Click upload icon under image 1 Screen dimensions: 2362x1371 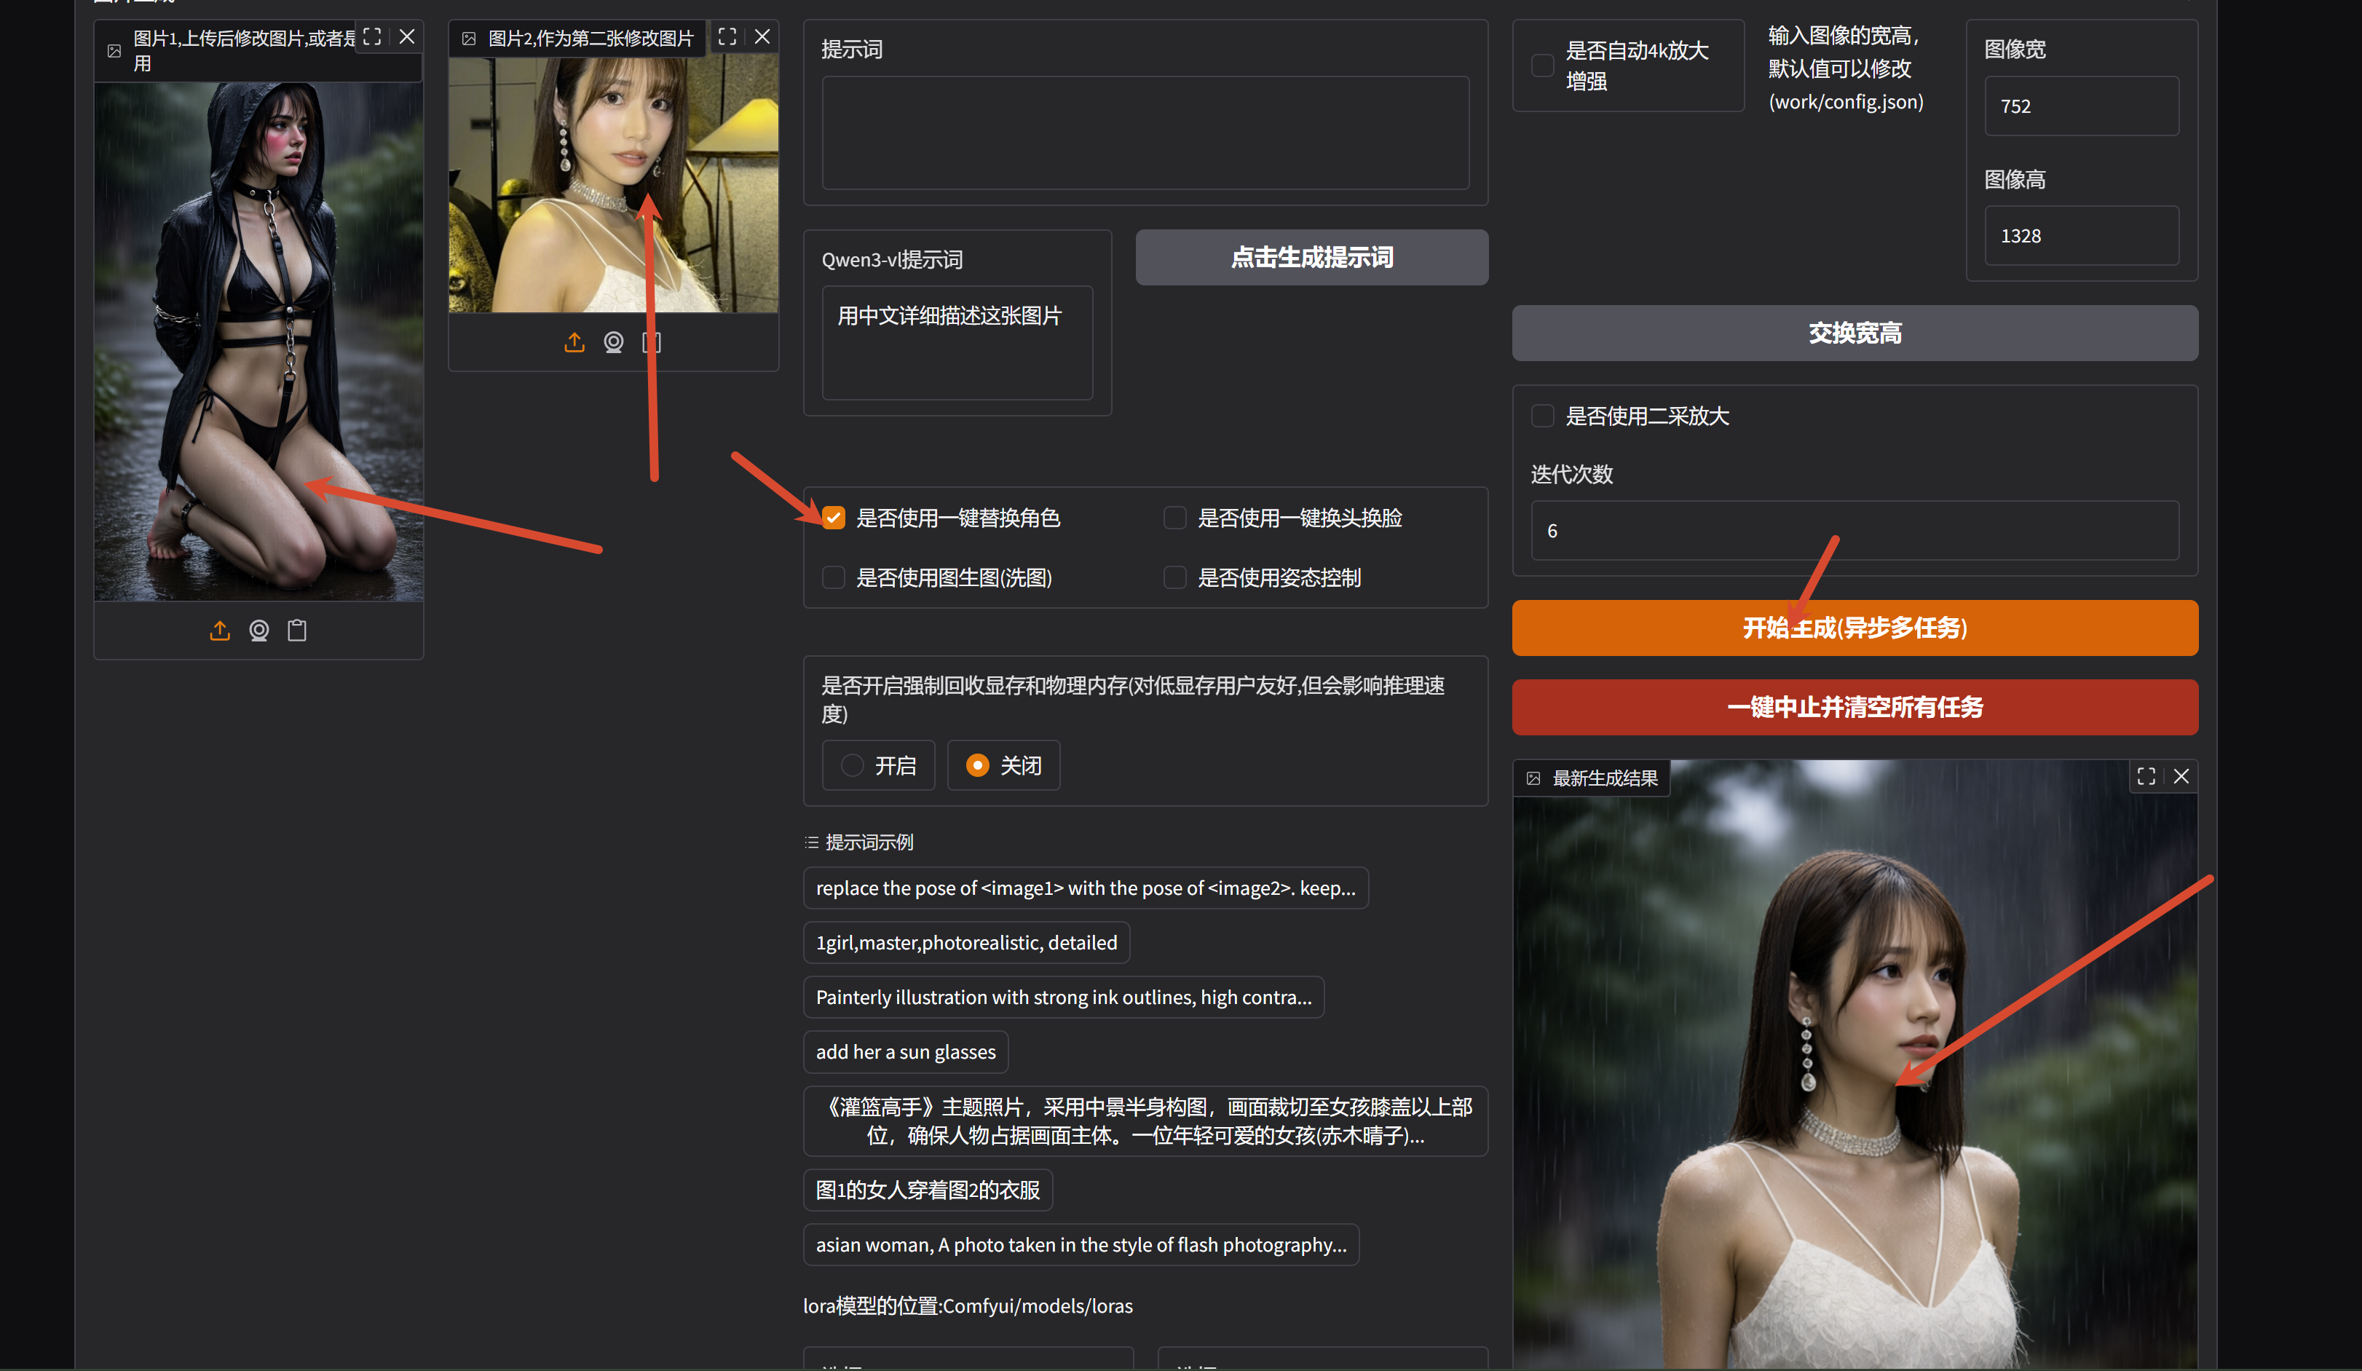219,631
